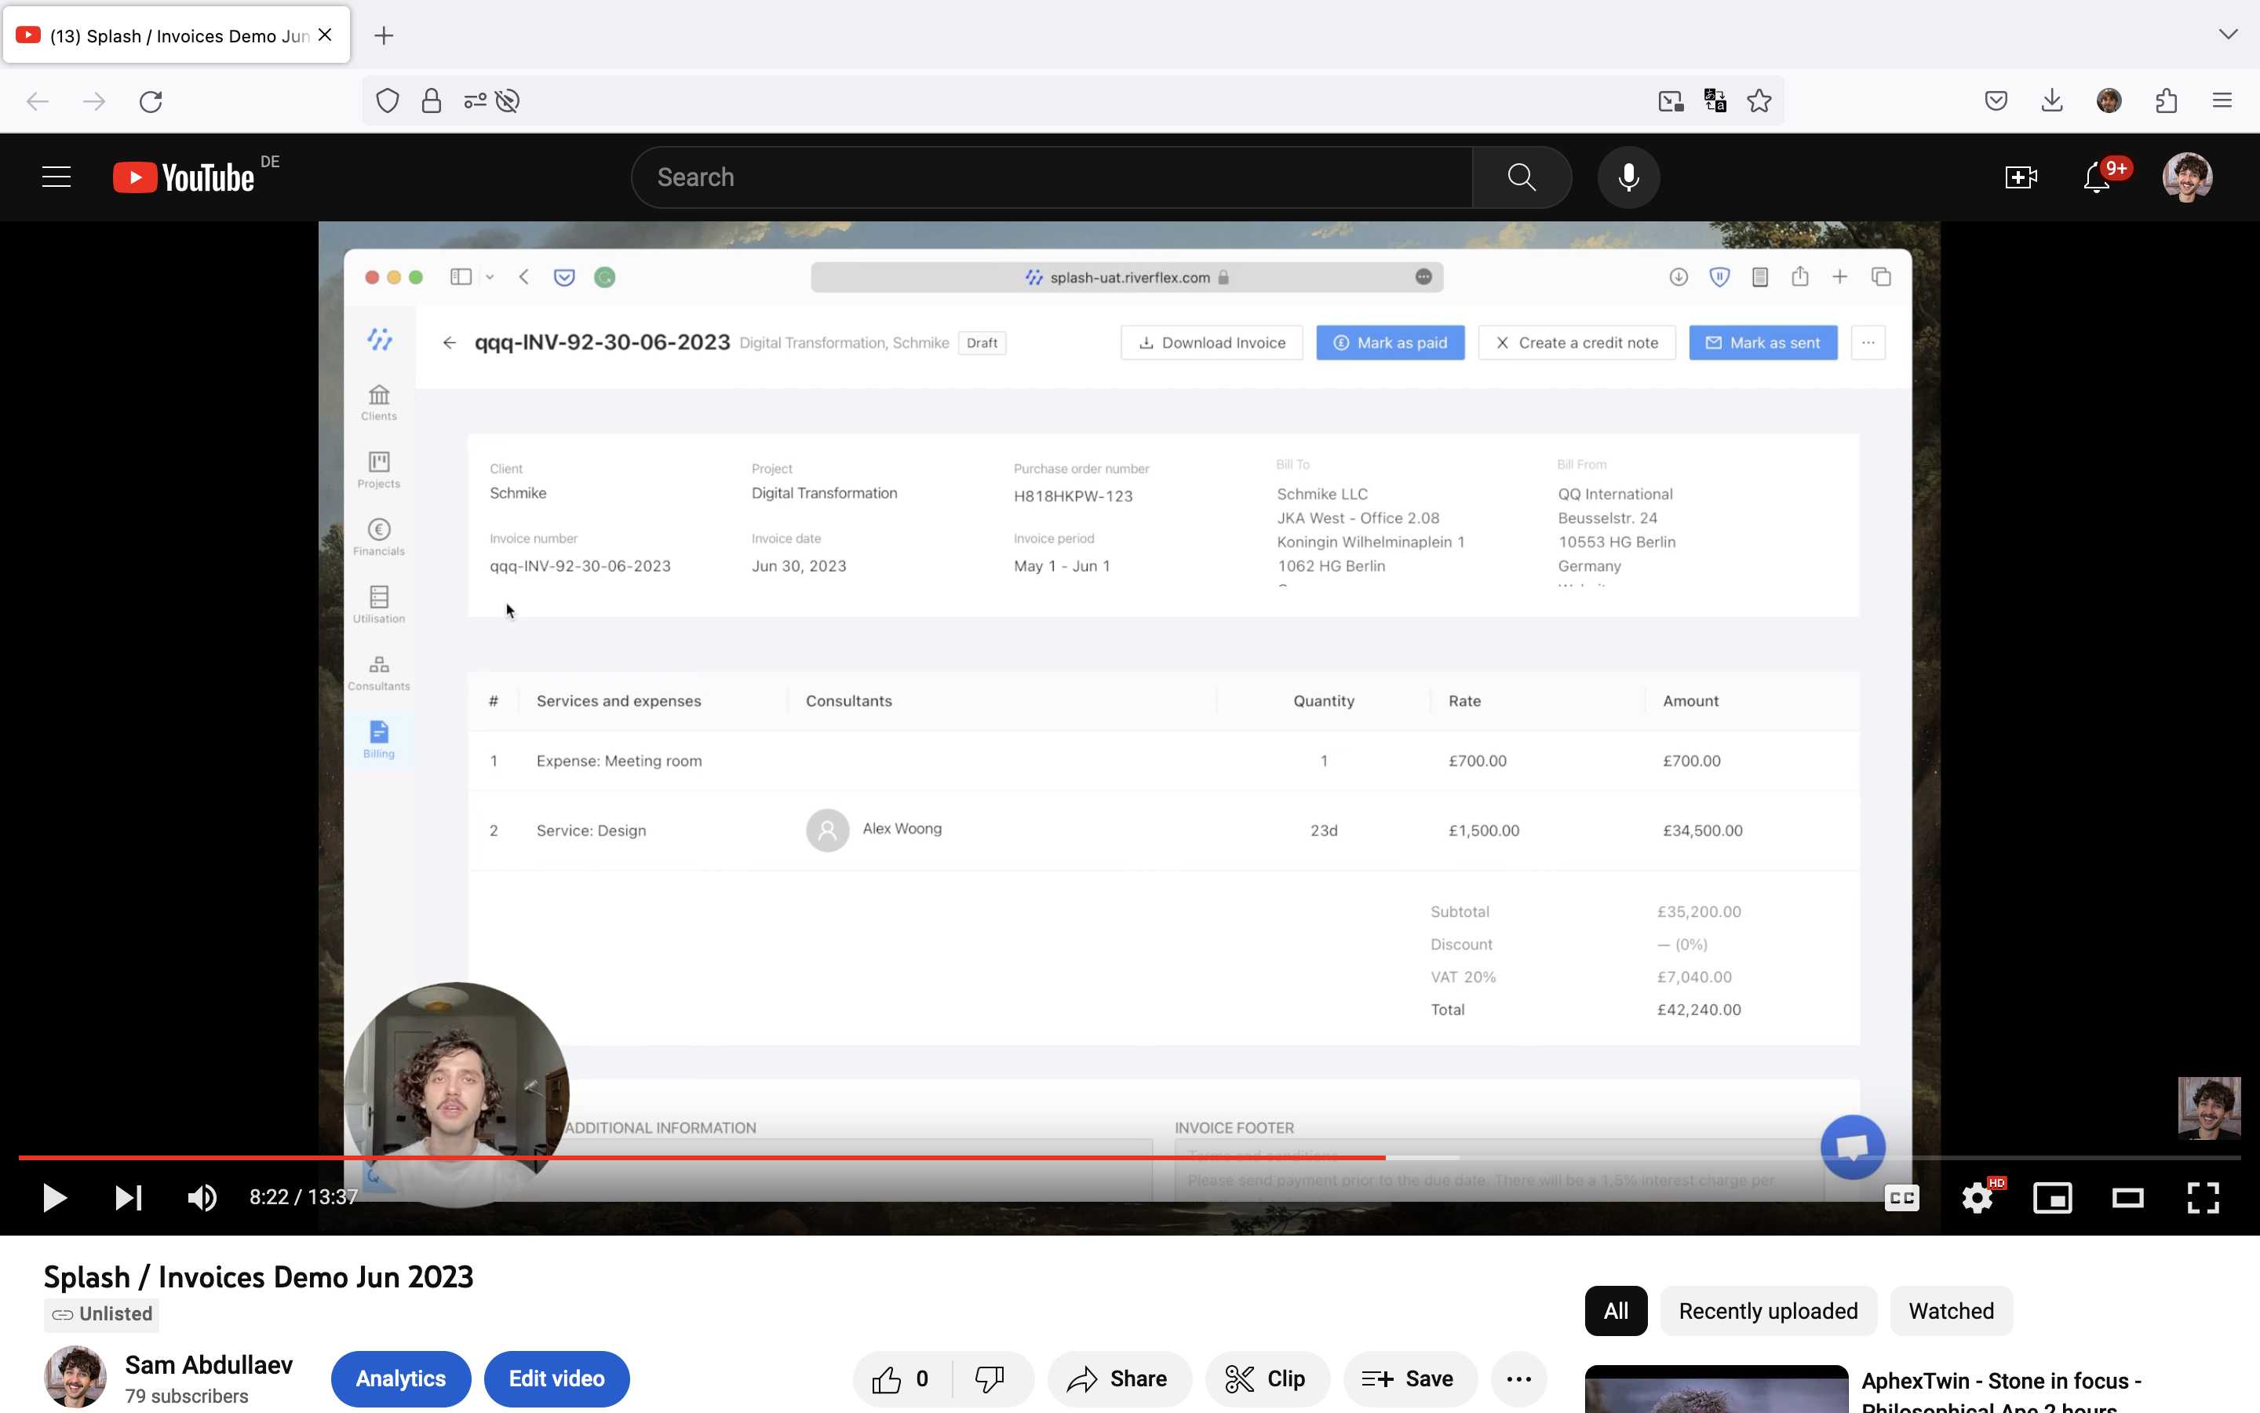Image resolution: width=2260 pixels, height=1413 pixels.
Task: Toggle closed captions on video
Action: click(x=1901, y=1197)
